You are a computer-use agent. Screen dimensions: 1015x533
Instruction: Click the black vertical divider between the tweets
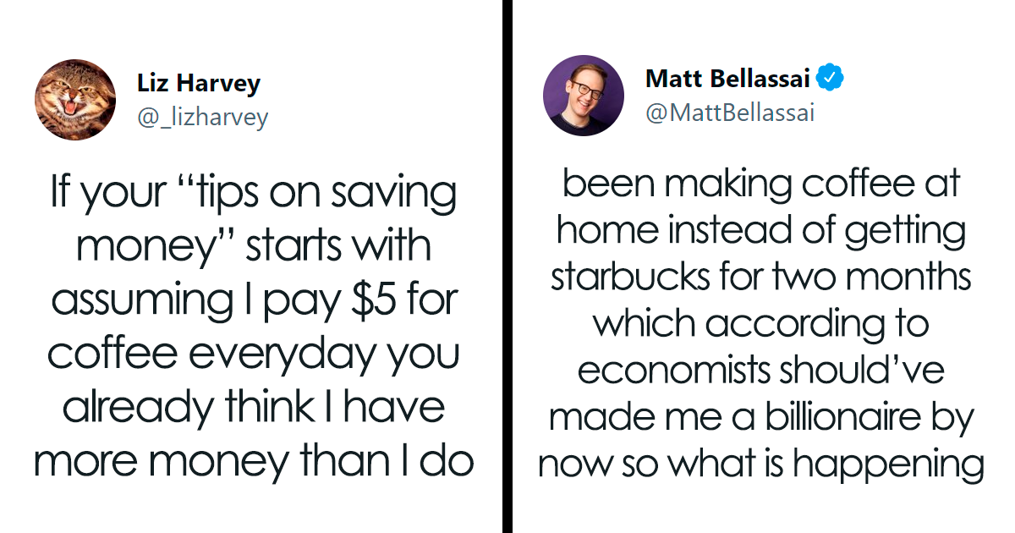507,266
